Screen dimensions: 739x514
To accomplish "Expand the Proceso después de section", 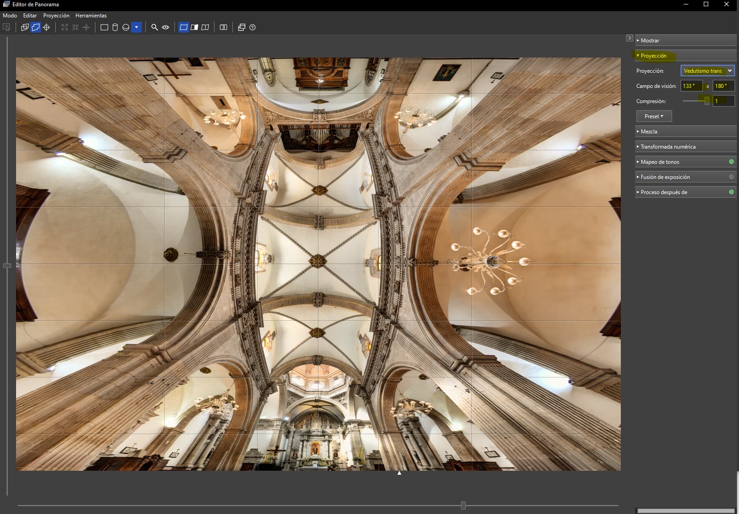I will [685, 192].
